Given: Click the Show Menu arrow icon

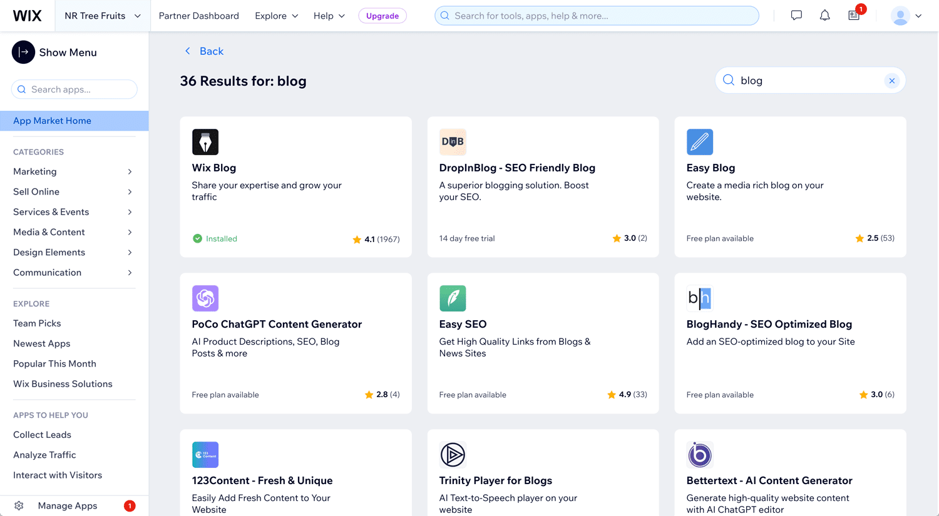Looking at the screenshot, I should tap(23, 53).
